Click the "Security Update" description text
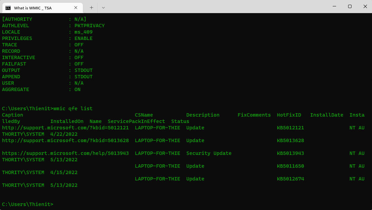The height and width of the screenshot is (210, 372). [x=208, y=153]
